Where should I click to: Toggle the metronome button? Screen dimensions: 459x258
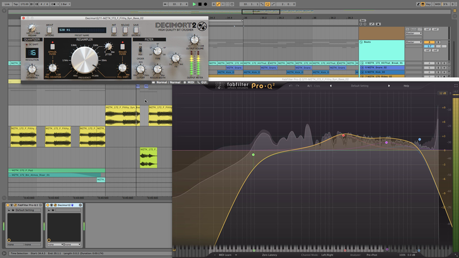[x=53, y=4]
